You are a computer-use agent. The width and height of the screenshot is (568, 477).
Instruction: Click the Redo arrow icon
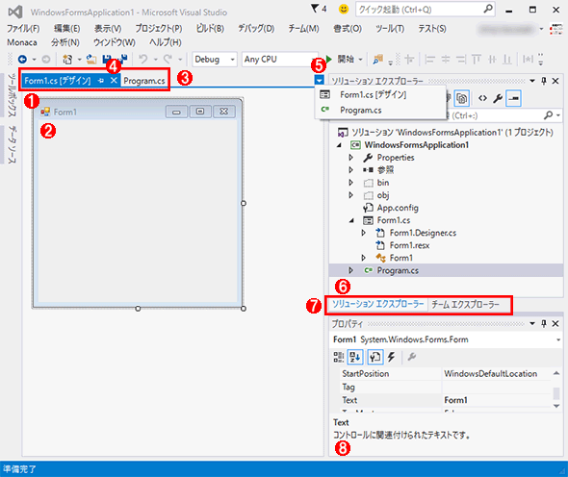click(x=168, y=59)
